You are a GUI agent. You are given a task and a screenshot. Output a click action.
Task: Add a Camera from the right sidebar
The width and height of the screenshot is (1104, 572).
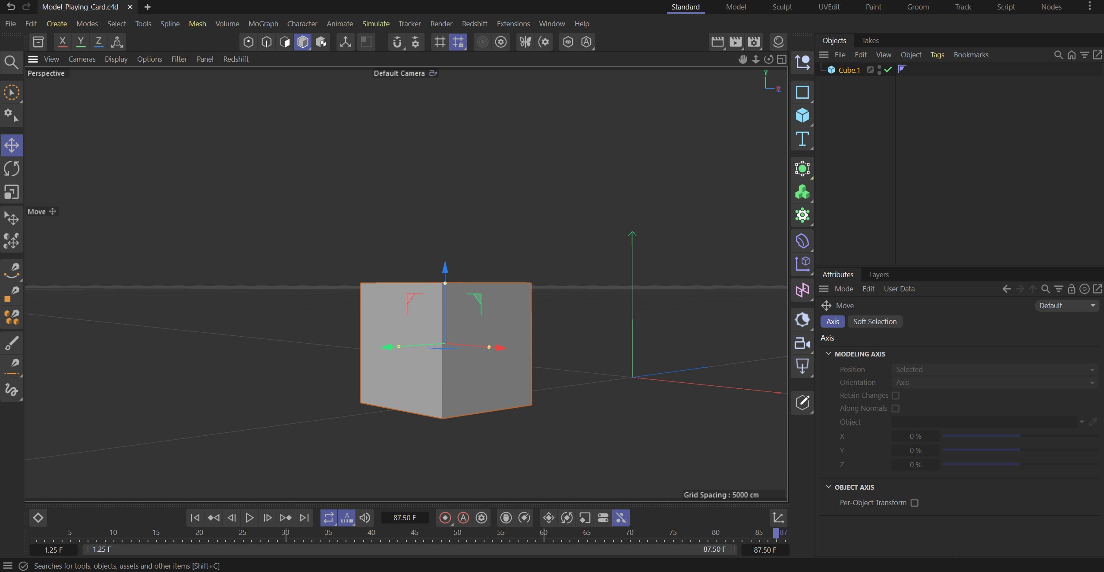click(802, 344)
